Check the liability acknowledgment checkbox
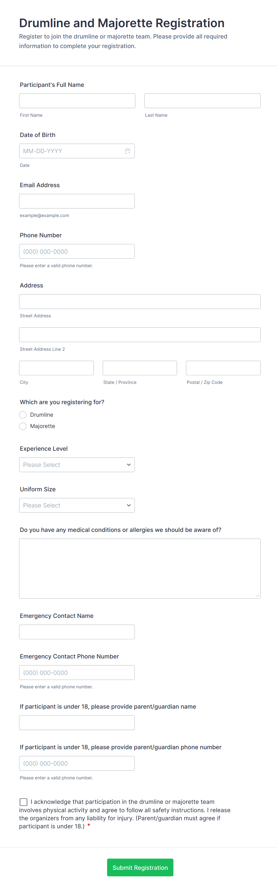This screenshot has width=277, height=891. (x=23, y=802)
